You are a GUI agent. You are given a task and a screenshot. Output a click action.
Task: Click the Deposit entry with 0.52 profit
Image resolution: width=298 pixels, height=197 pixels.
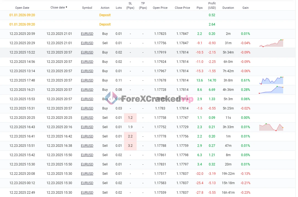105,15
